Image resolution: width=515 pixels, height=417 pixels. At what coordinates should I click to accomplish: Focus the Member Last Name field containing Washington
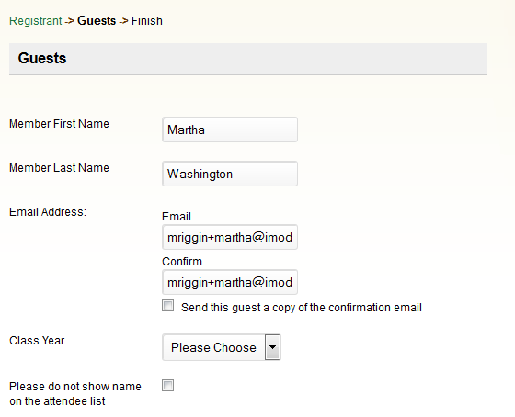[230, 174]
